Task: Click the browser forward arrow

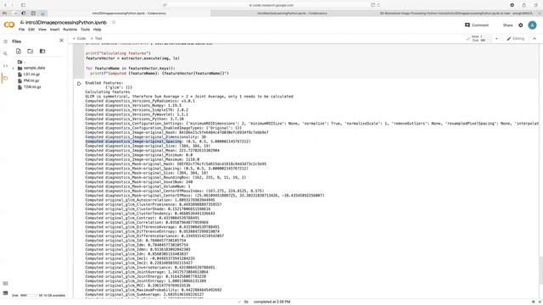Action: point(13,5)
